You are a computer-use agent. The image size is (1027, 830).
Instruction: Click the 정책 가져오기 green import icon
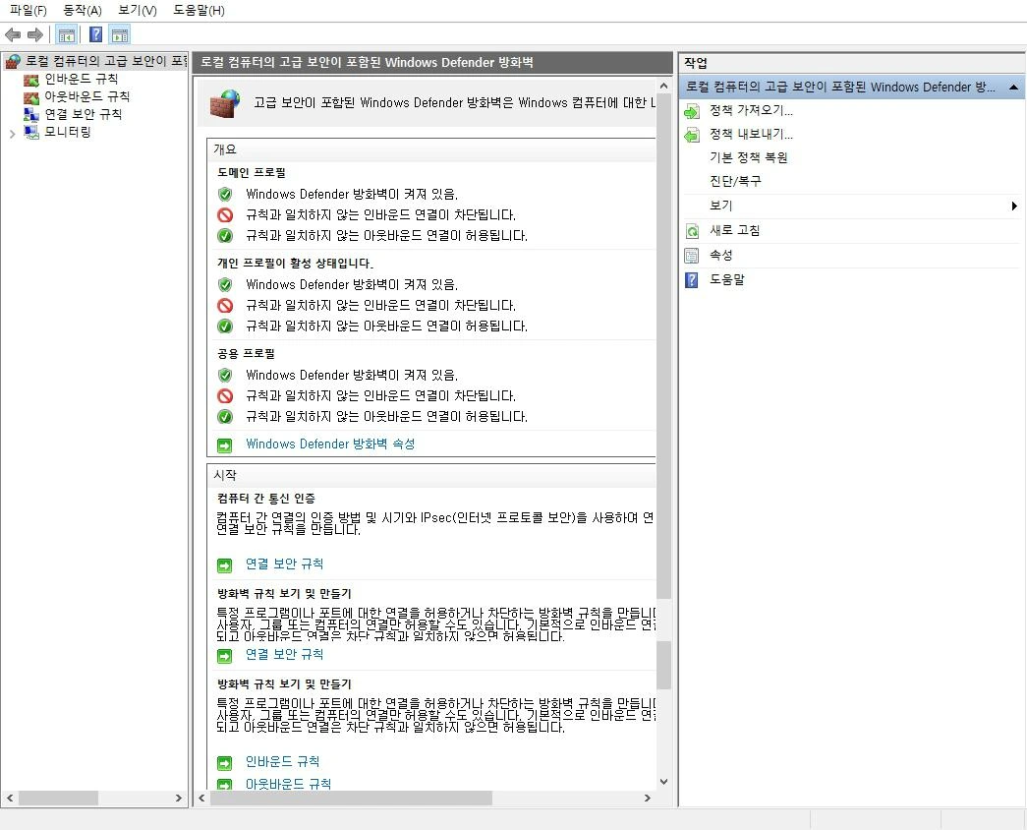click(692, 111)
